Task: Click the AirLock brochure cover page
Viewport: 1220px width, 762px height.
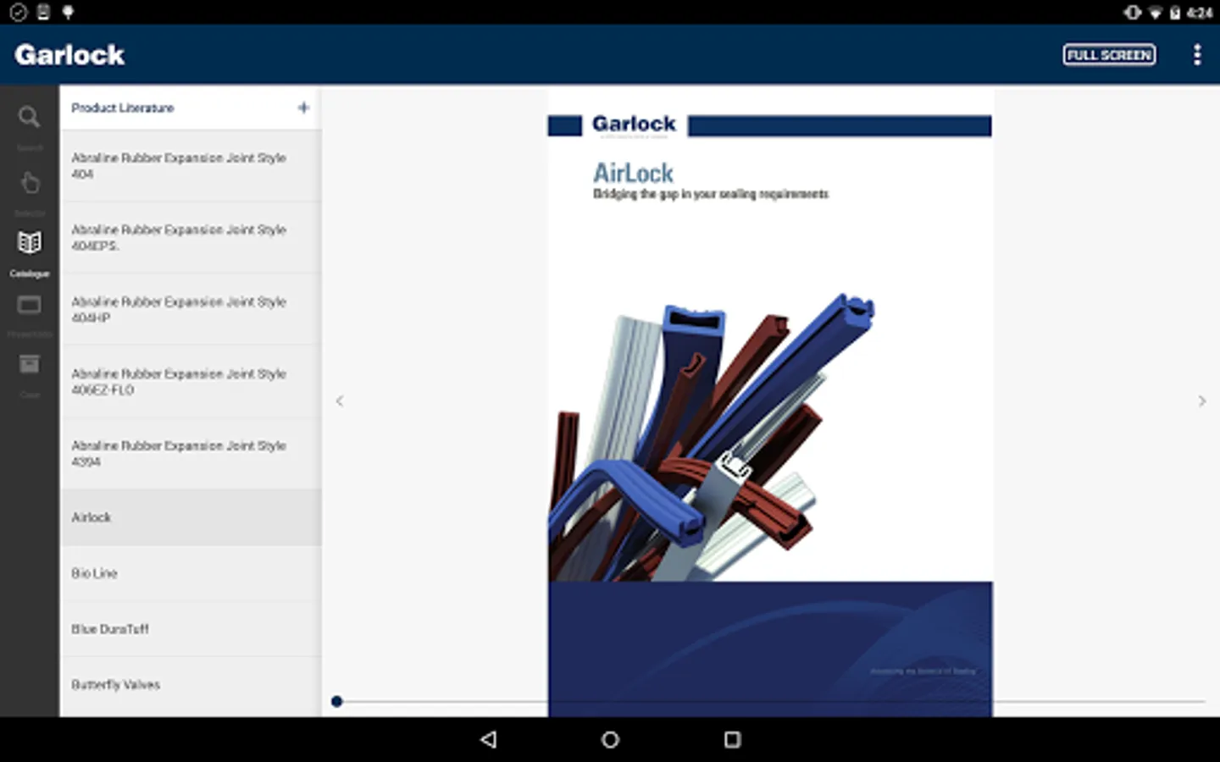Action: click(x=770, y=402)
